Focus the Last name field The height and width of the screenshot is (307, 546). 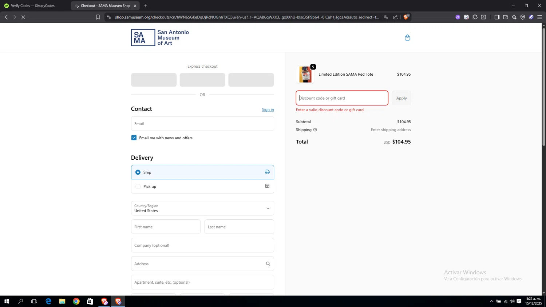239,227
